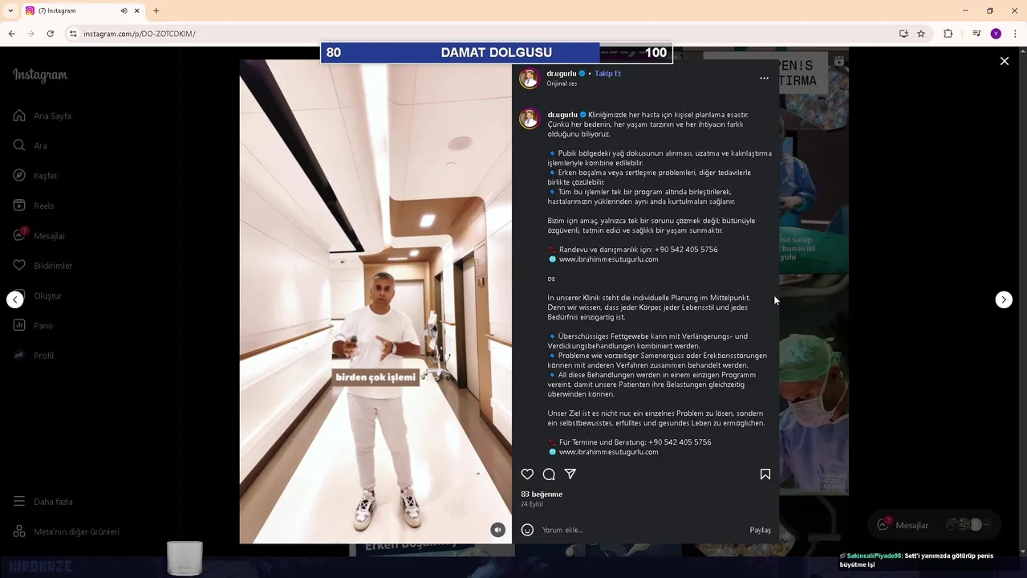Click the address bar URL
Screen dimensions: 1027x578
(140, 34)
